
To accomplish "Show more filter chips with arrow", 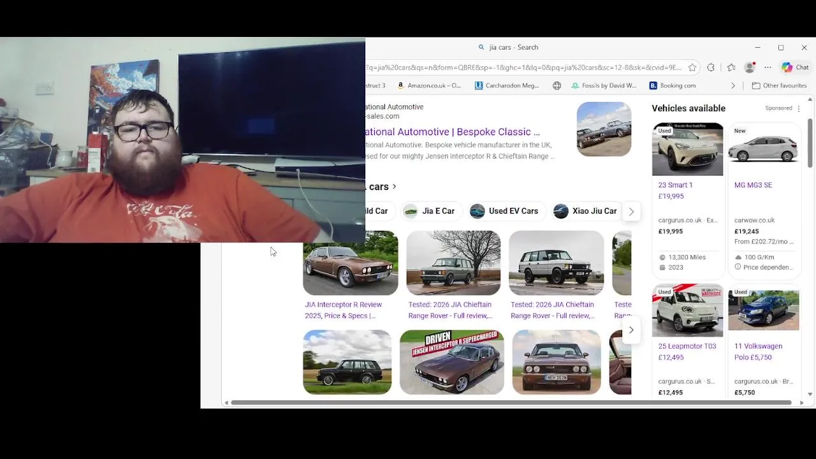I will point(631,212).
